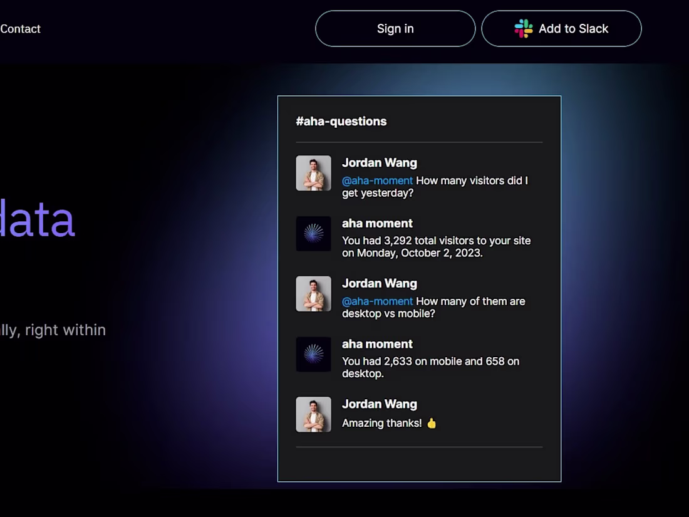Viewport: 689px width, 517px height.
Task: Click Jordan Wang name above desktop vs mobile question
Action: [x=380, y=283]
